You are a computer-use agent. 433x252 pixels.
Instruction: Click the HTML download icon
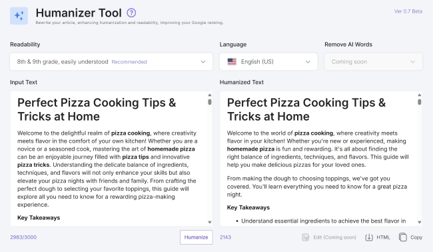tap(369, 237)
